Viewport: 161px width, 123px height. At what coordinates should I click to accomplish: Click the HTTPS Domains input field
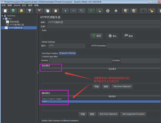click(134, 46)
